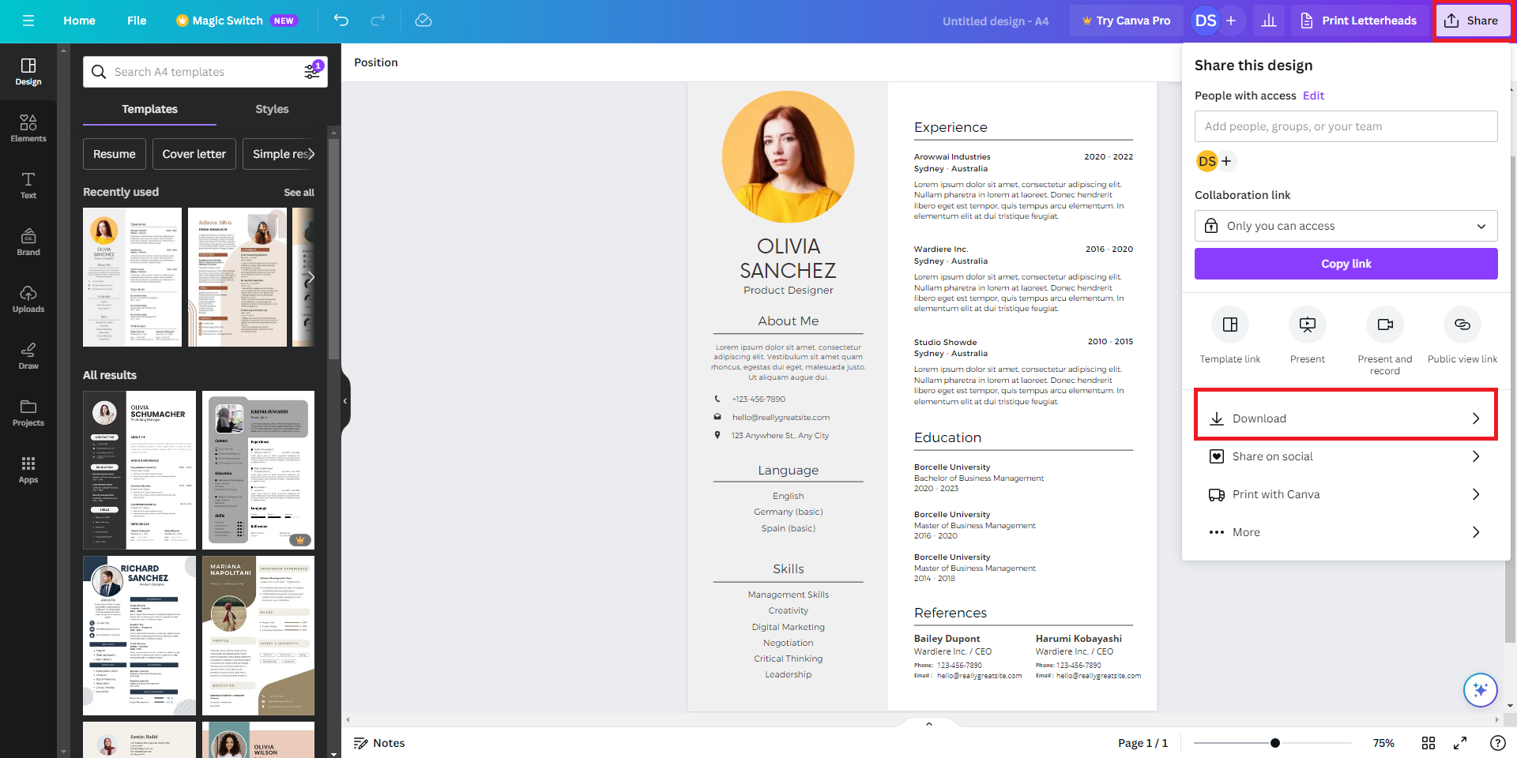Click Print Letterheads button
The width and height of the screenshot is (1517, 758).
coord(1359,21)
